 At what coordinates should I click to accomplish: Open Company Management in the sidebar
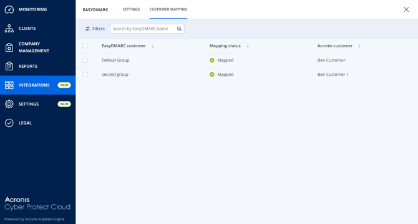click(38, 47)
